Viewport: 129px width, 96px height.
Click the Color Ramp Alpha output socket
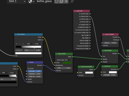pyautogui.click(x=43, y=40)
